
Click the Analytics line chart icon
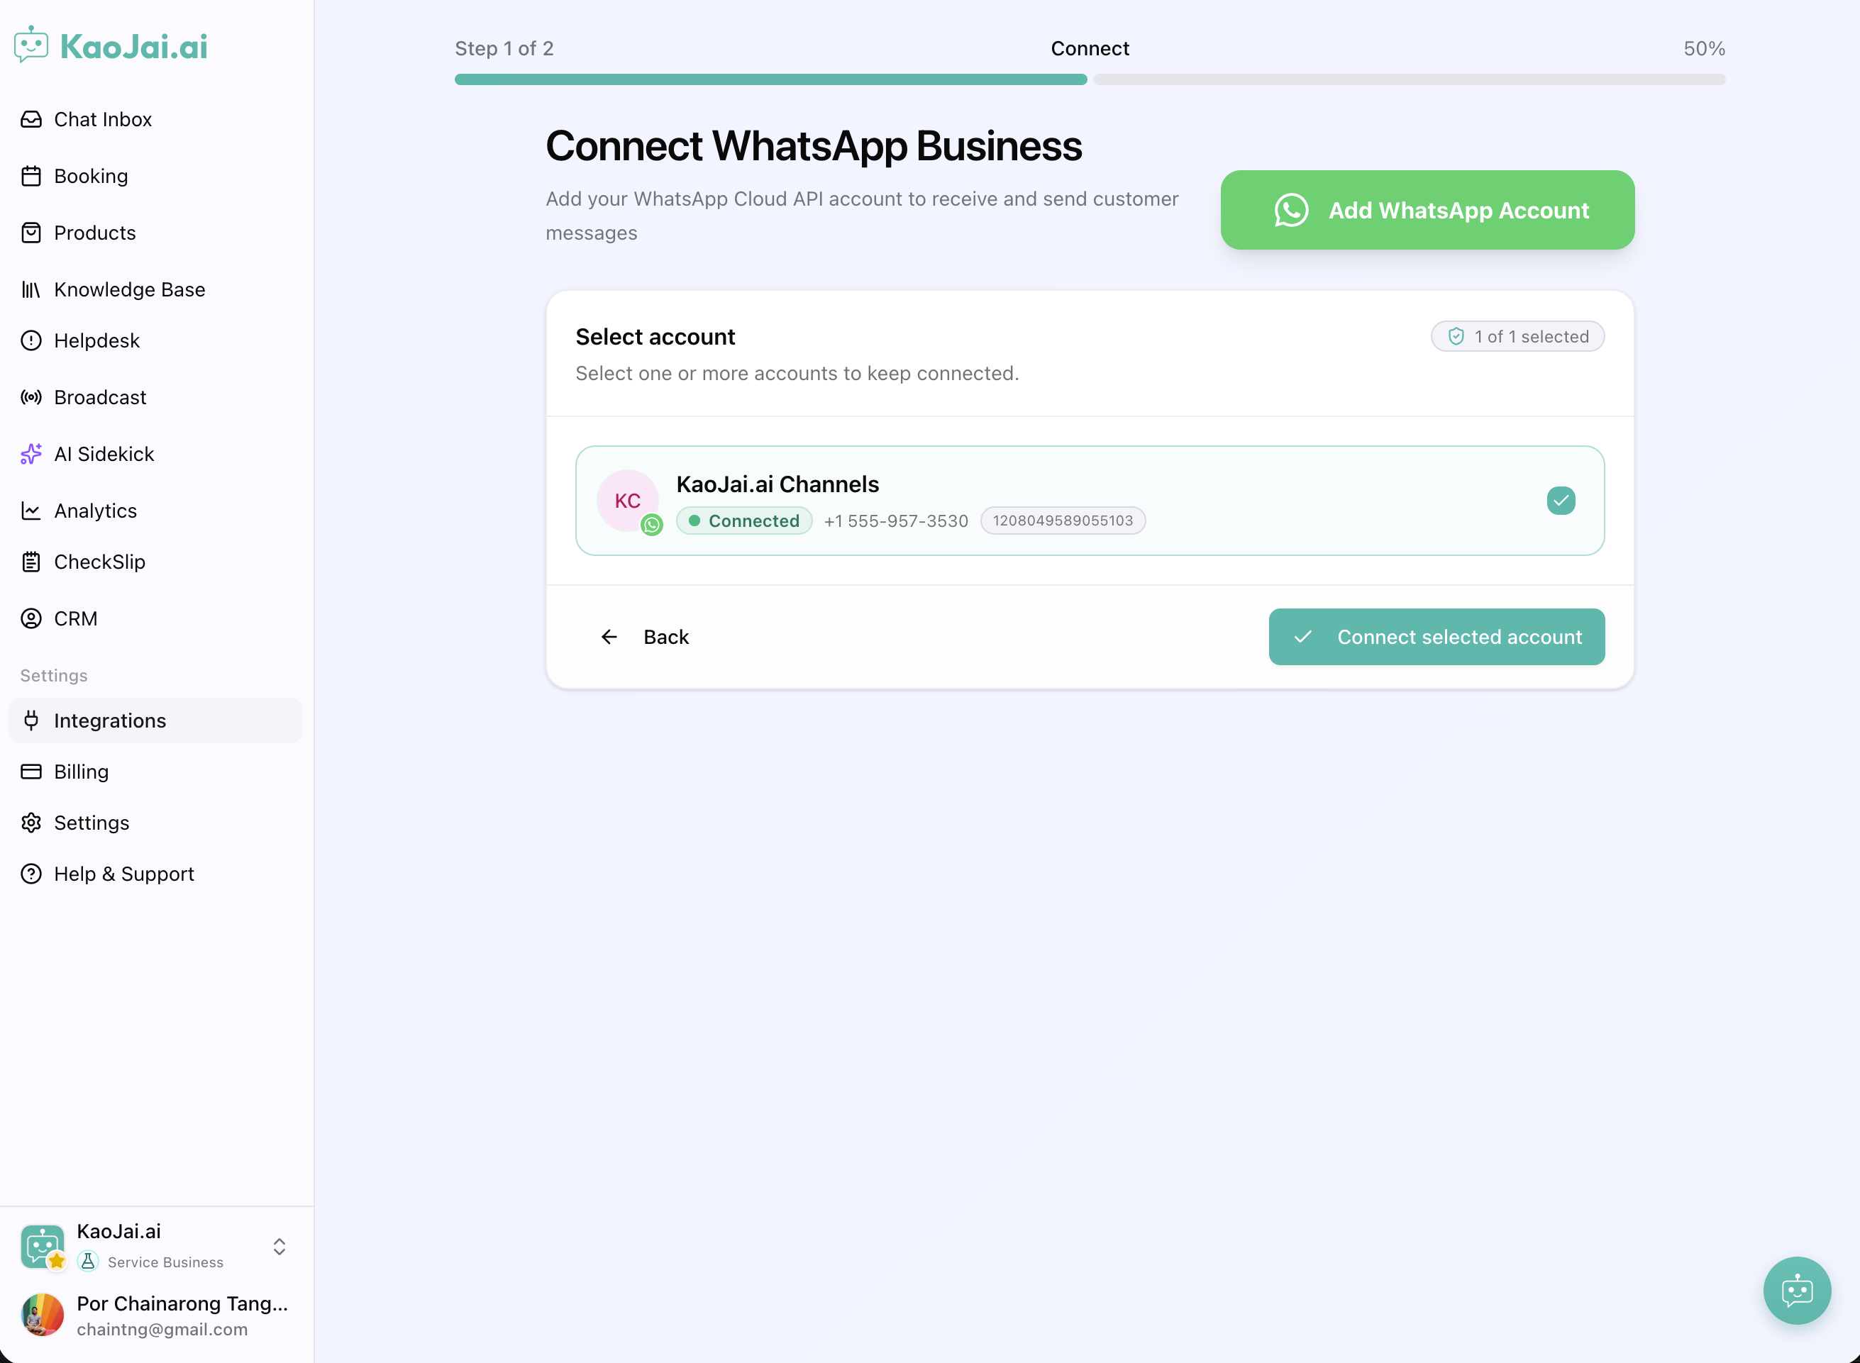point(31,511)
